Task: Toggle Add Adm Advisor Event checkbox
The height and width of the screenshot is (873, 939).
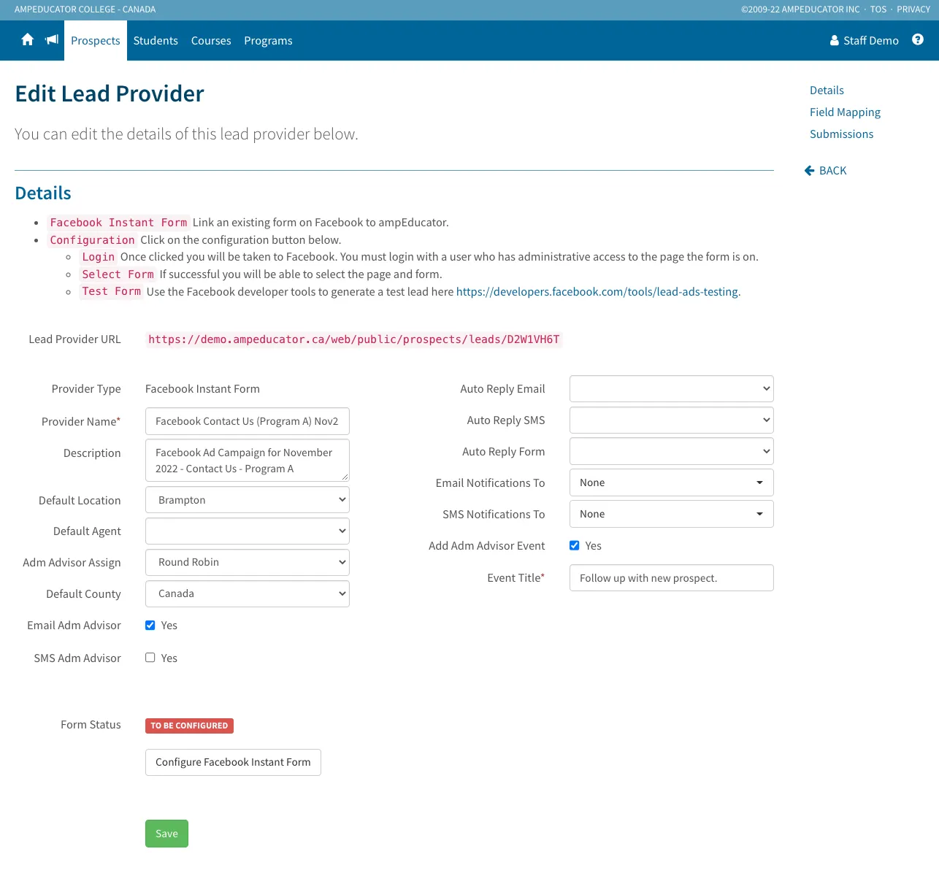Action: 575,546
